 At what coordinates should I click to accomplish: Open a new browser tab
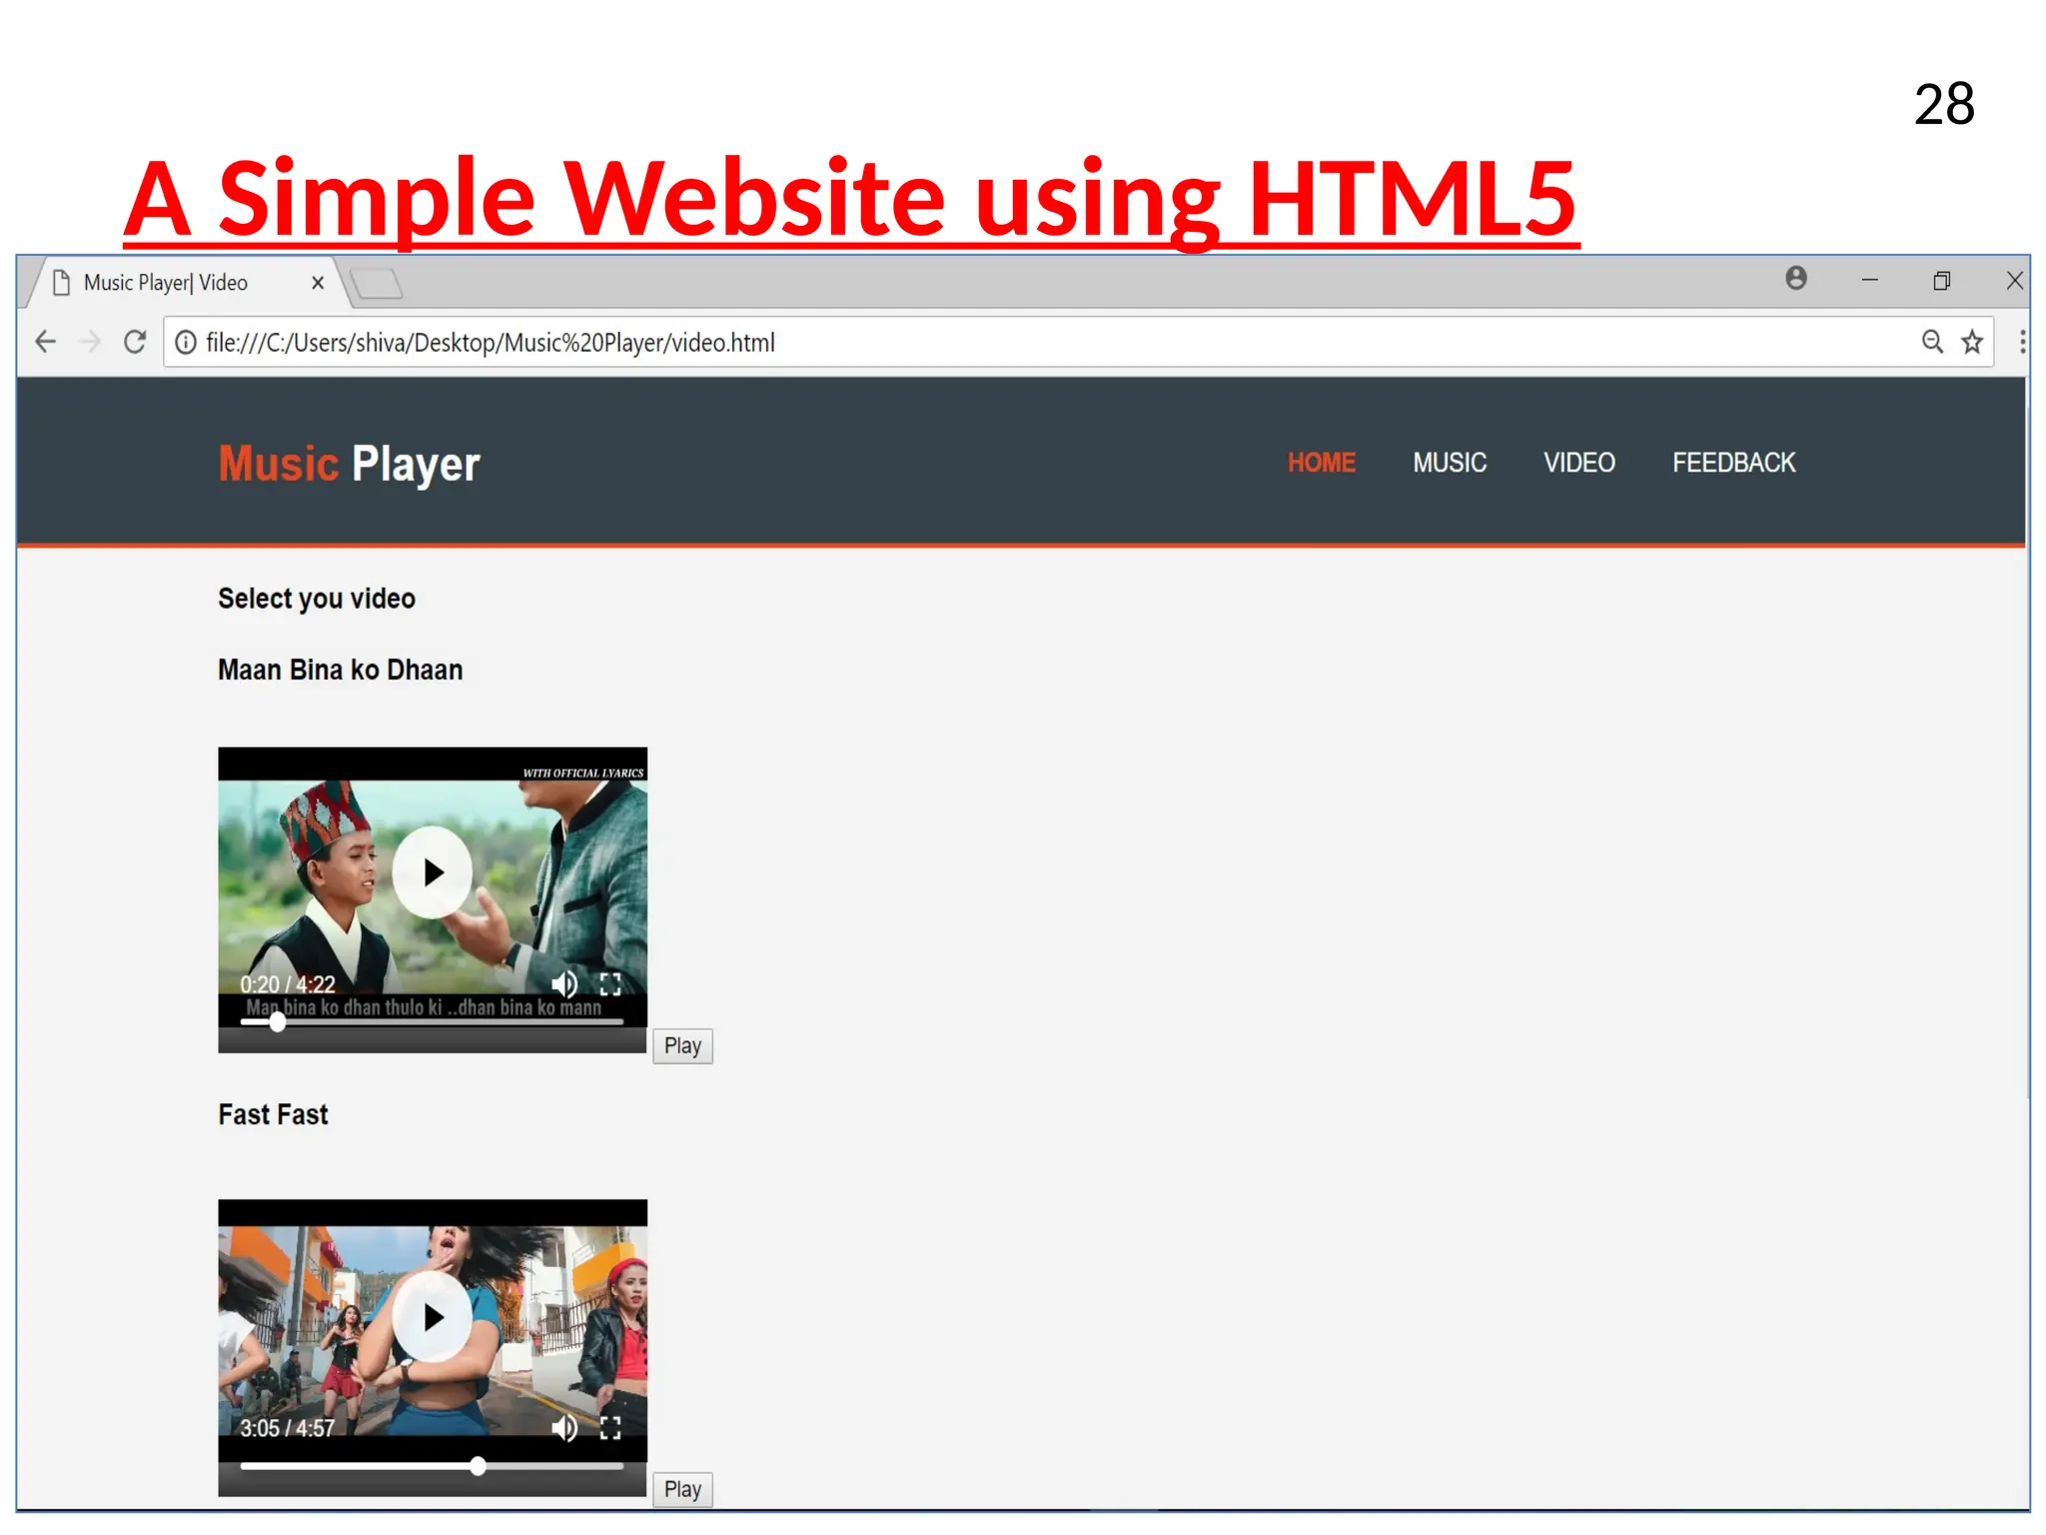(x=377, y=283)
